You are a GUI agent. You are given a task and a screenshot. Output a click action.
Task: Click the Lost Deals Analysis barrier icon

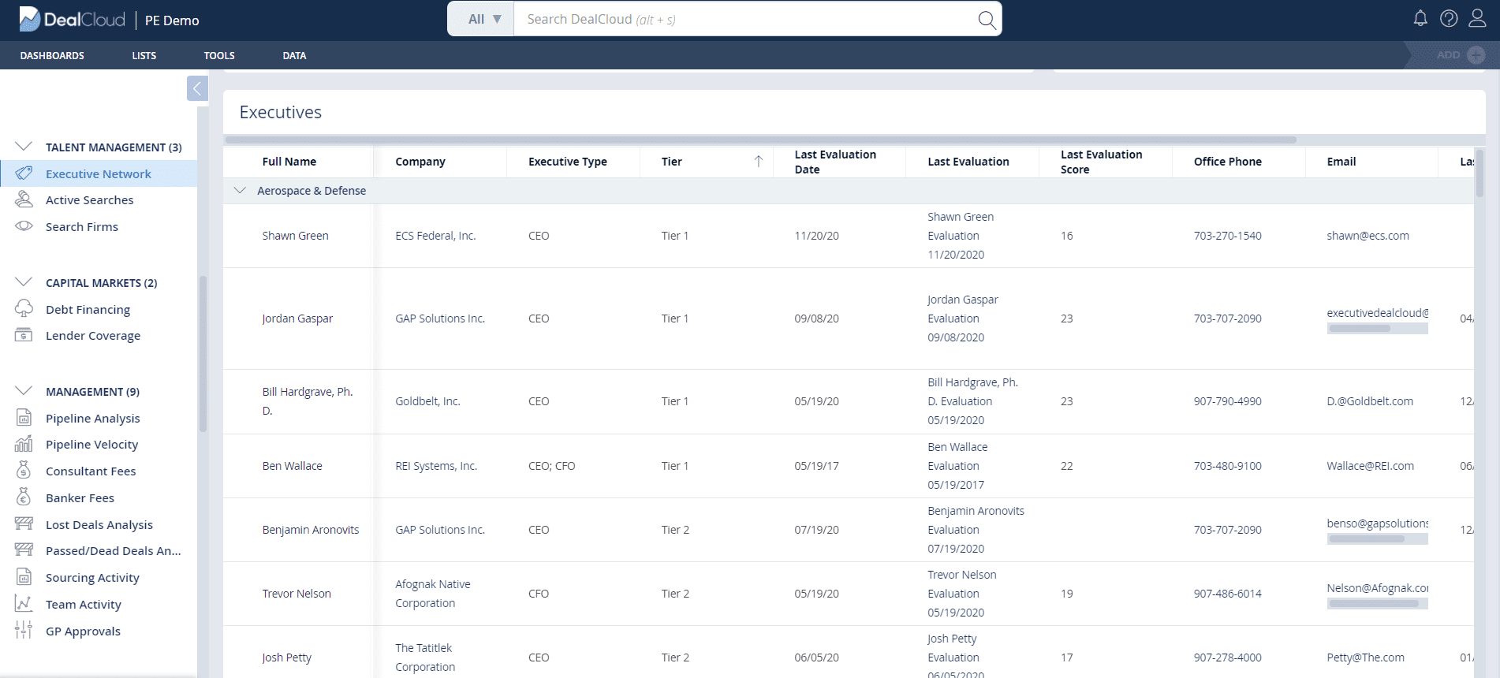(x=24, y=524)
